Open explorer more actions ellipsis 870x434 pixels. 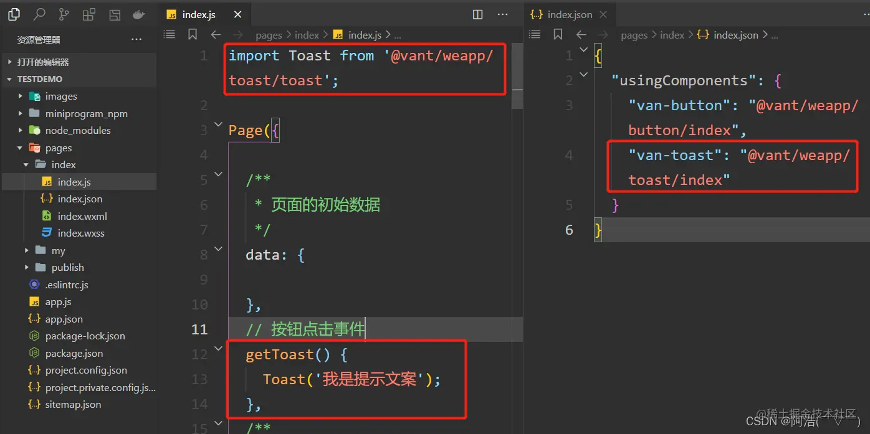tap(136, 38)
